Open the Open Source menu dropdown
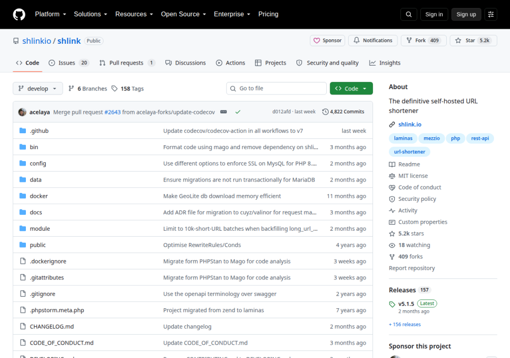The width and height of the screenshot is (510, 358). coord(183,14)
